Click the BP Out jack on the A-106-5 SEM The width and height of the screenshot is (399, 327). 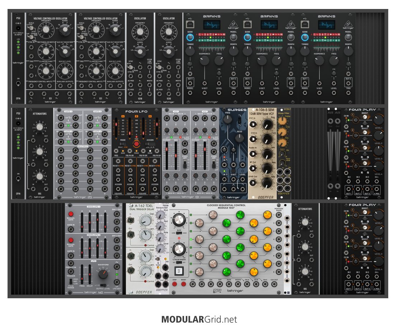[253, 168]
